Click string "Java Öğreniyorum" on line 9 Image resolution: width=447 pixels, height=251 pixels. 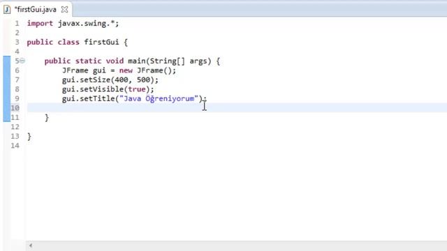[x=159, y=98]
